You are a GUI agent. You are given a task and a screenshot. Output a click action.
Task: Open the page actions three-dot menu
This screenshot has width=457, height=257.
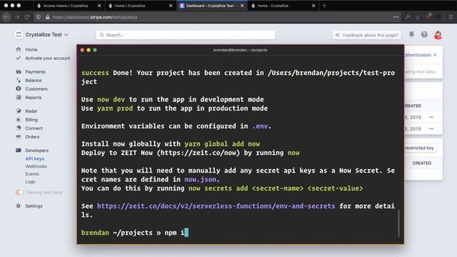coord(396,17)
